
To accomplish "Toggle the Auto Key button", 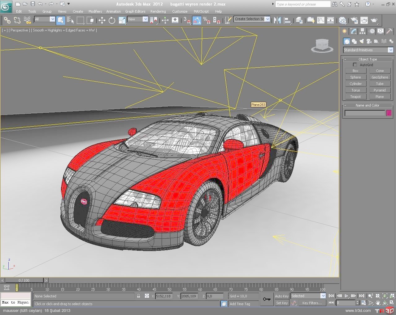I will point(282,296).
